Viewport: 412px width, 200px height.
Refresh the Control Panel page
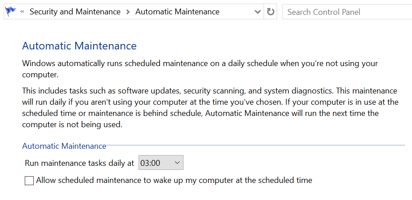coord(271,12)
